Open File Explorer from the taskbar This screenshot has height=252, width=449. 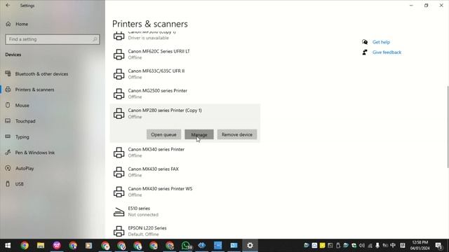click(x=41, y=246)
